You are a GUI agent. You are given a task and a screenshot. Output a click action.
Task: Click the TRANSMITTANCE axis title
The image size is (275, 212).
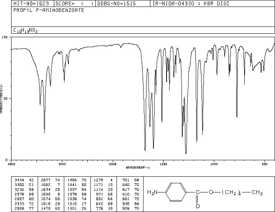[1, 99]
